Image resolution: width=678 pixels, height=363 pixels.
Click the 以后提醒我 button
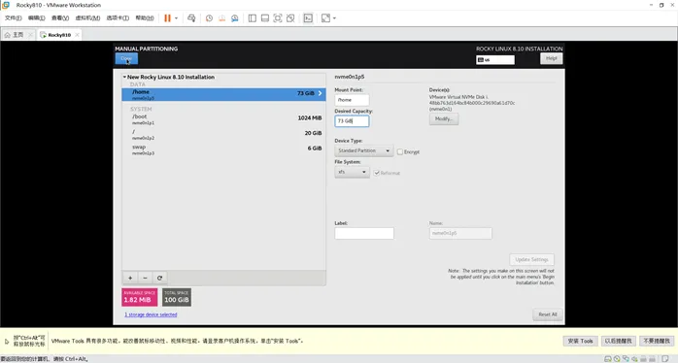tap(619, 341)
